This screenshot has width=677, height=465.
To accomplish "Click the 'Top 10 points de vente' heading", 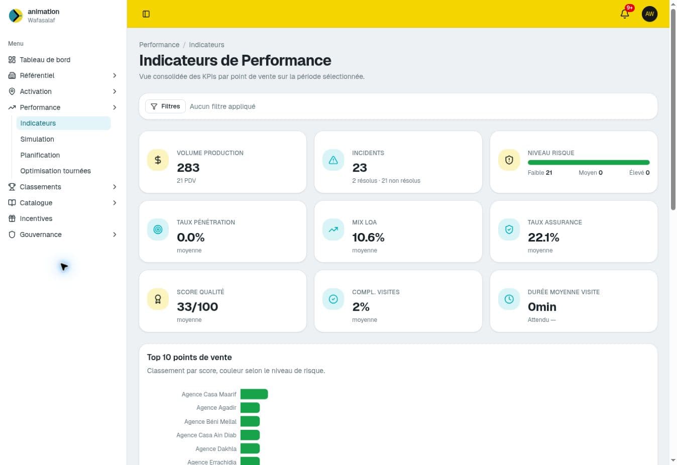I will pyautogui.click(x=189, y=358).
